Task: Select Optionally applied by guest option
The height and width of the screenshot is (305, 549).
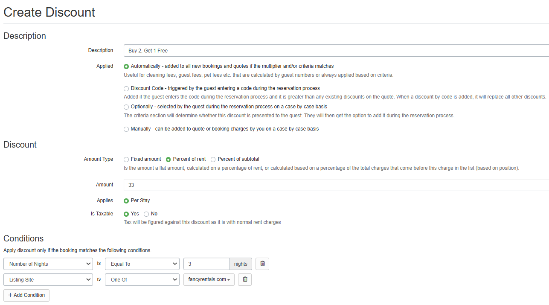Action: [126, 107]
